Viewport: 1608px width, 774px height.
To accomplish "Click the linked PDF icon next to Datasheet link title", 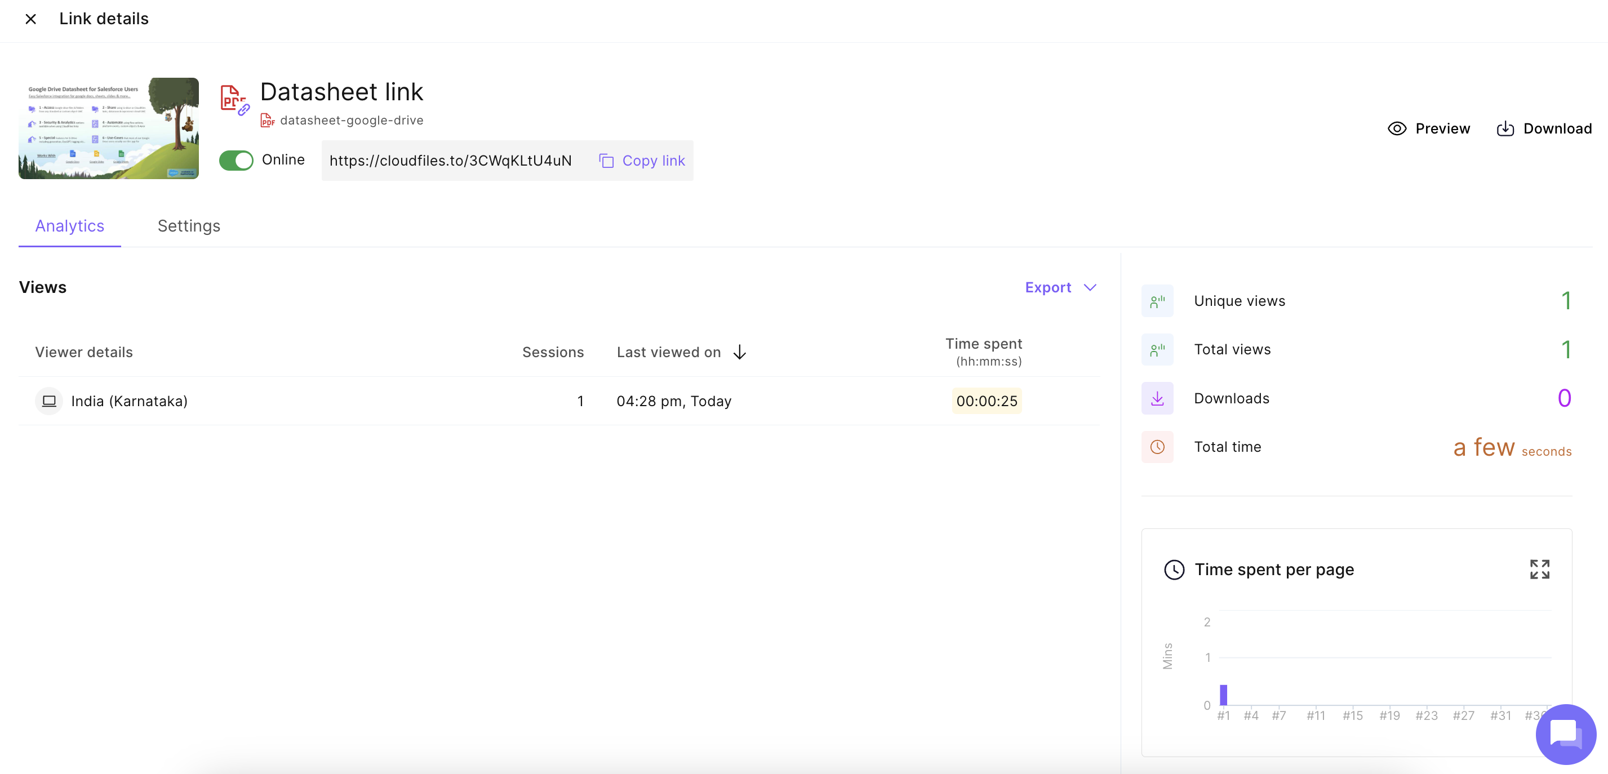I will [x=233, y=100].
